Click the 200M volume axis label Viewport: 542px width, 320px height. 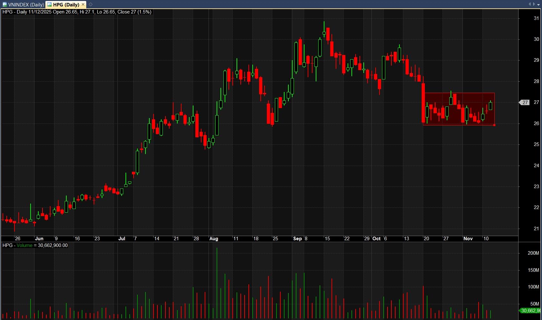pos(533,253)
